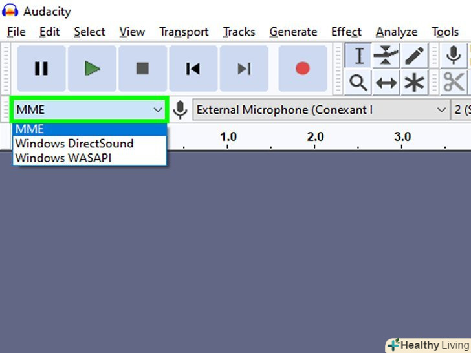Select the Draw (pencil) tool

click(414, 56)
